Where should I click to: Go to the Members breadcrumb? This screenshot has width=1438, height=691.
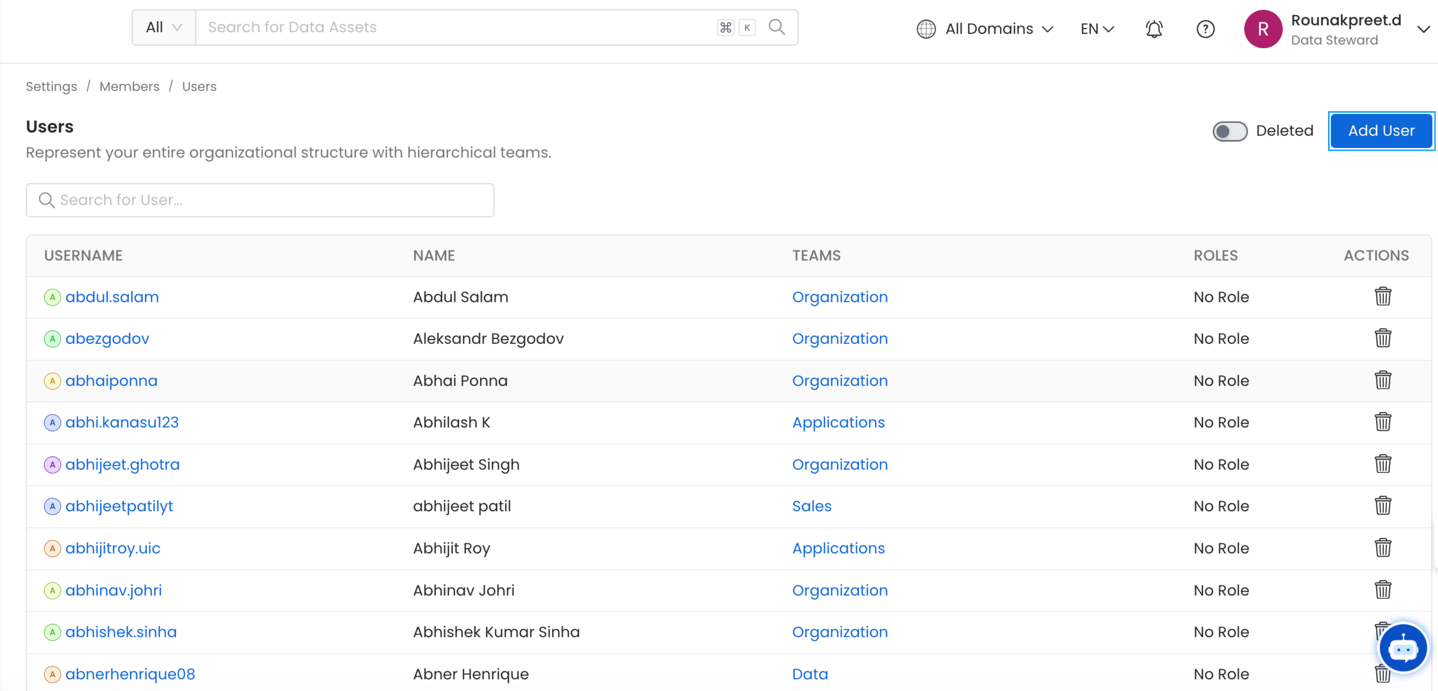coord(129,86)
